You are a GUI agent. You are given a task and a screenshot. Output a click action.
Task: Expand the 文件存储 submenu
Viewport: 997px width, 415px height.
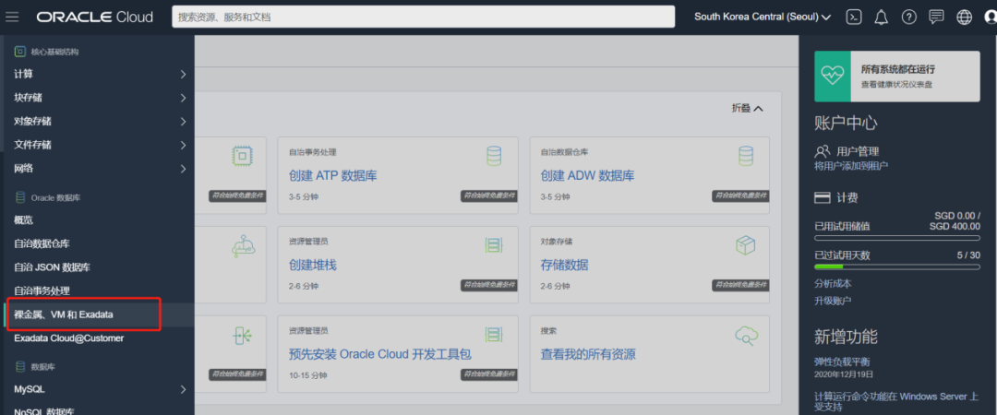tap(184, 145)
